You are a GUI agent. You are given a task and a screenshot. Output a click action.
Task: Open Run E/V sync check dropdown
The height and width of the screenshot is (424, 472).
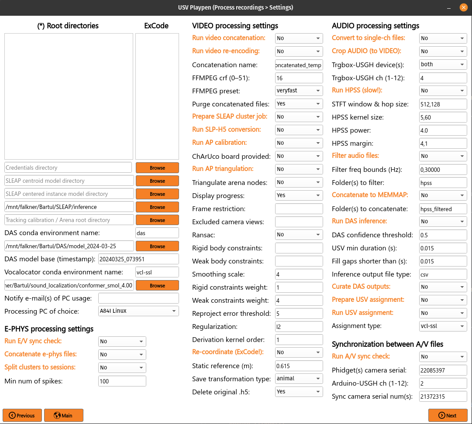(x=122, y=342)
